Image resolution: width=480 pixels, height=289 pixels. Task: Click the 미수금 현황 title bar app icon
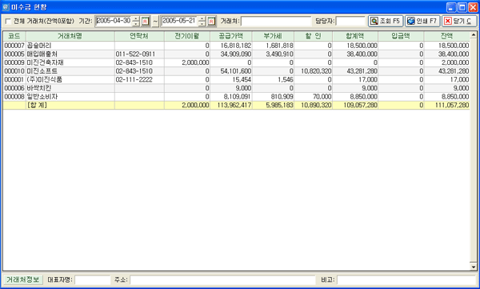[x=6, y=6]
